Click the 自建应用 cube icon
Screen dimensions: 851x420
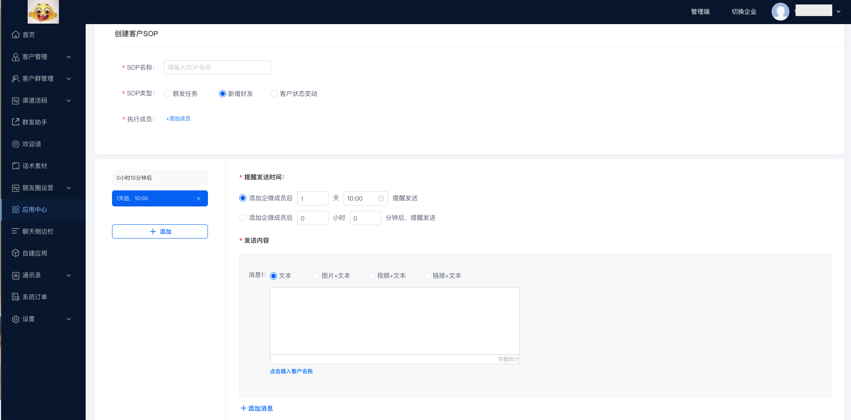16,253
